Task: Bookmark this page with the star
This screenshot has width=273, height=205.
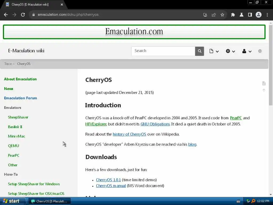Action: (222, 15)
